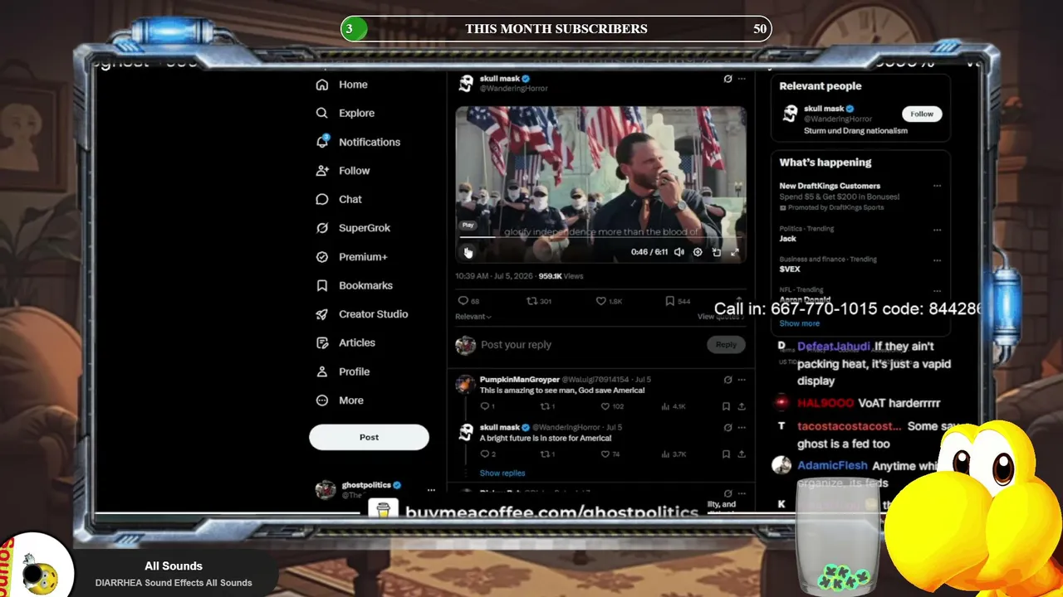
Task: Open @WanderingHorror handle on main post
Action: [514, 89]
